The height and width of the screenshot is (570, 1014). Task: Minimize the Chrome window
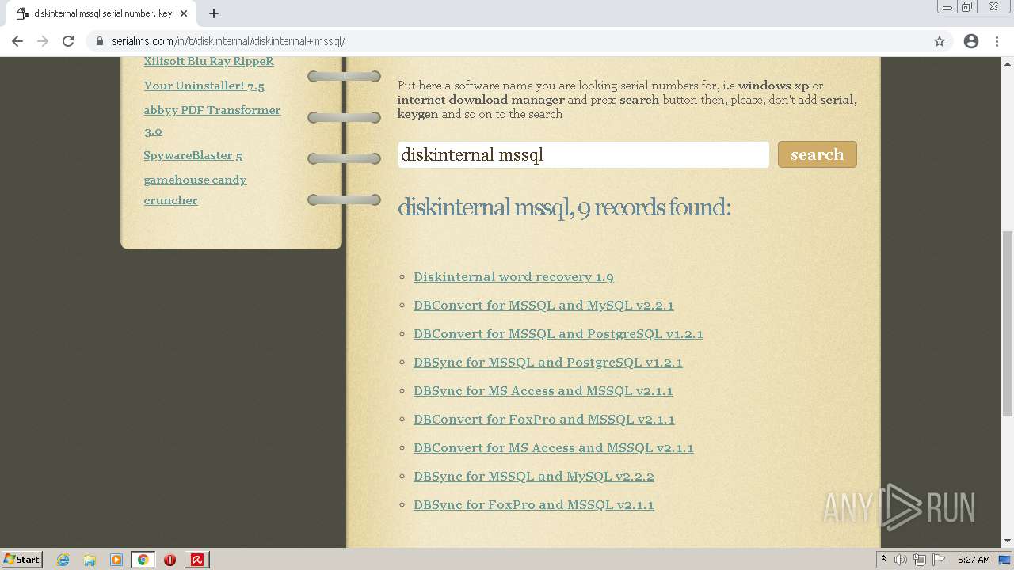pyautogui.click(x=947, y=7)
